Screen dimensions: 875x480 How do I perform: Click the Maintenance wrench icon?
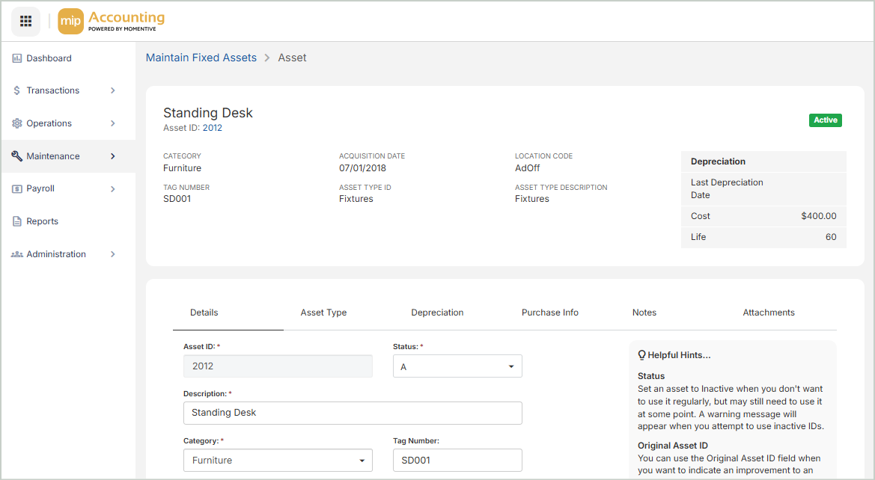(x=17, y=156)
